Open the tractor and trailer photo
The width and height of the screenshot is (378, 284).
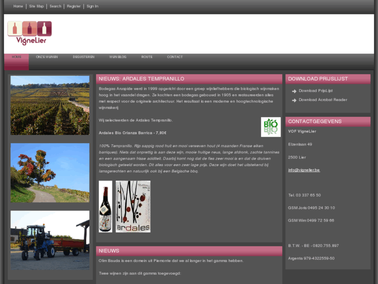[50, 240]
